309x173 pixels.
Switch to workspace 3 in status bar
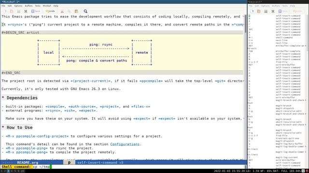8,171
